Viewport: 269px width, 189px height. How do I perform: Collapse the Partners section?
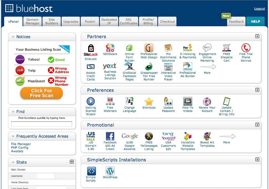tap(257, 36)
